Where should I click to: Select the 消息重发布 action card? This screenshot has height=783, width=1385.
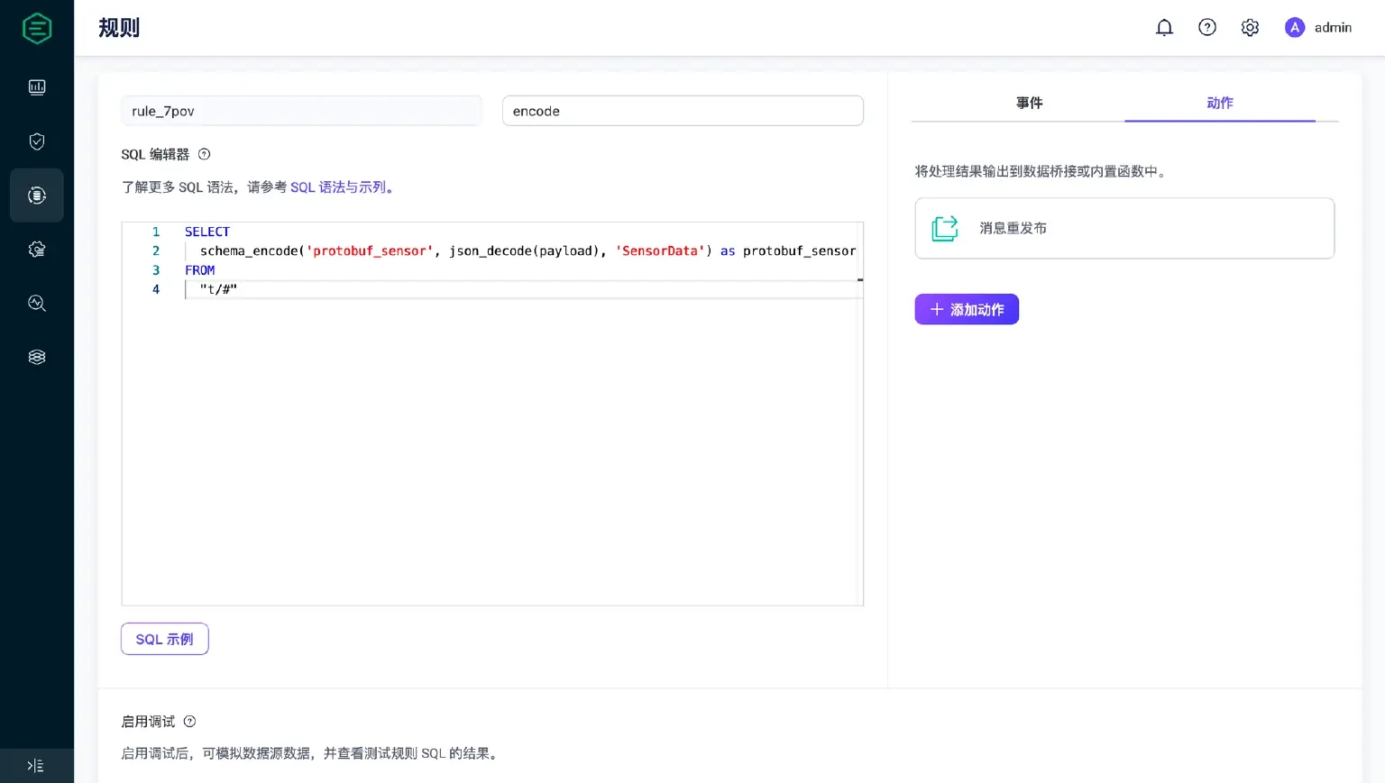pyautogui.click(x=1124, y=229)
